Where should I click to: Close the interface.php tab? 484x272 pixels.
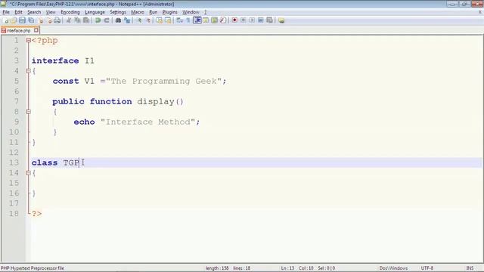click(36, 30)
